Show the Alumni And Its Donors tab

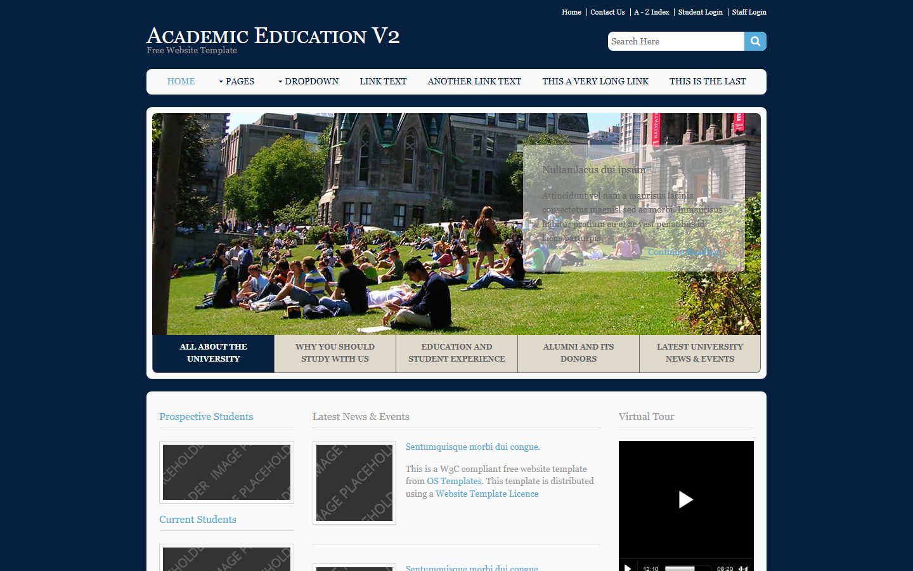point(579,353)
